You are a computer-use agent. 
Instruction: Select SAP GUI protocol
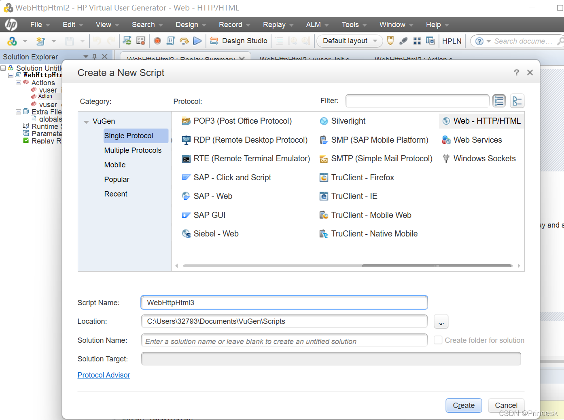point(204,215)
